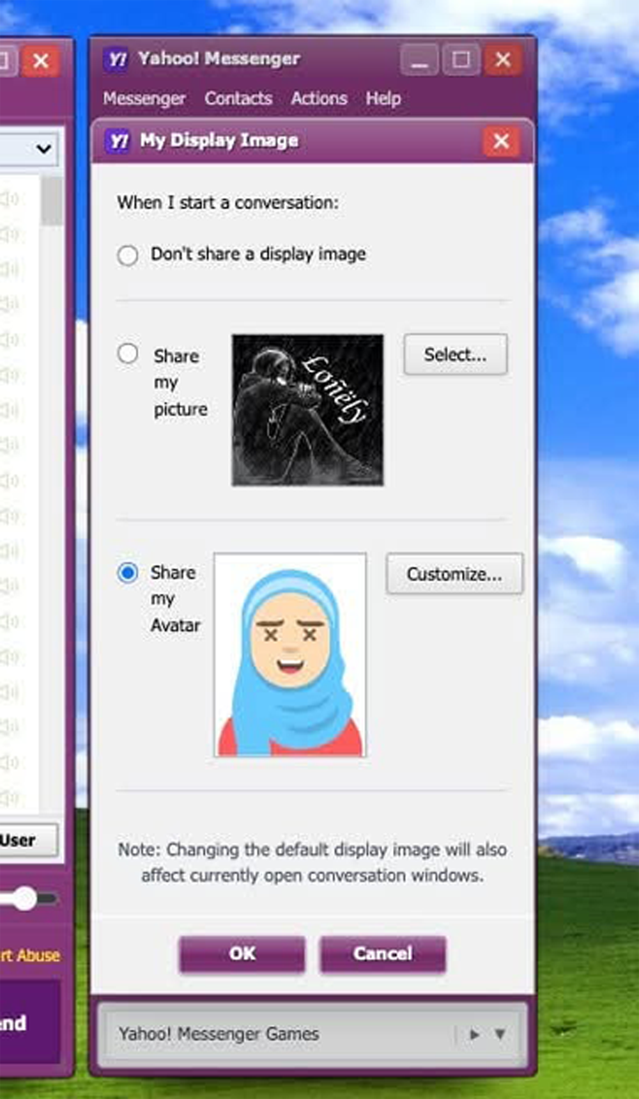
Task: Open the Actions menu
Action: coord(319,99)
